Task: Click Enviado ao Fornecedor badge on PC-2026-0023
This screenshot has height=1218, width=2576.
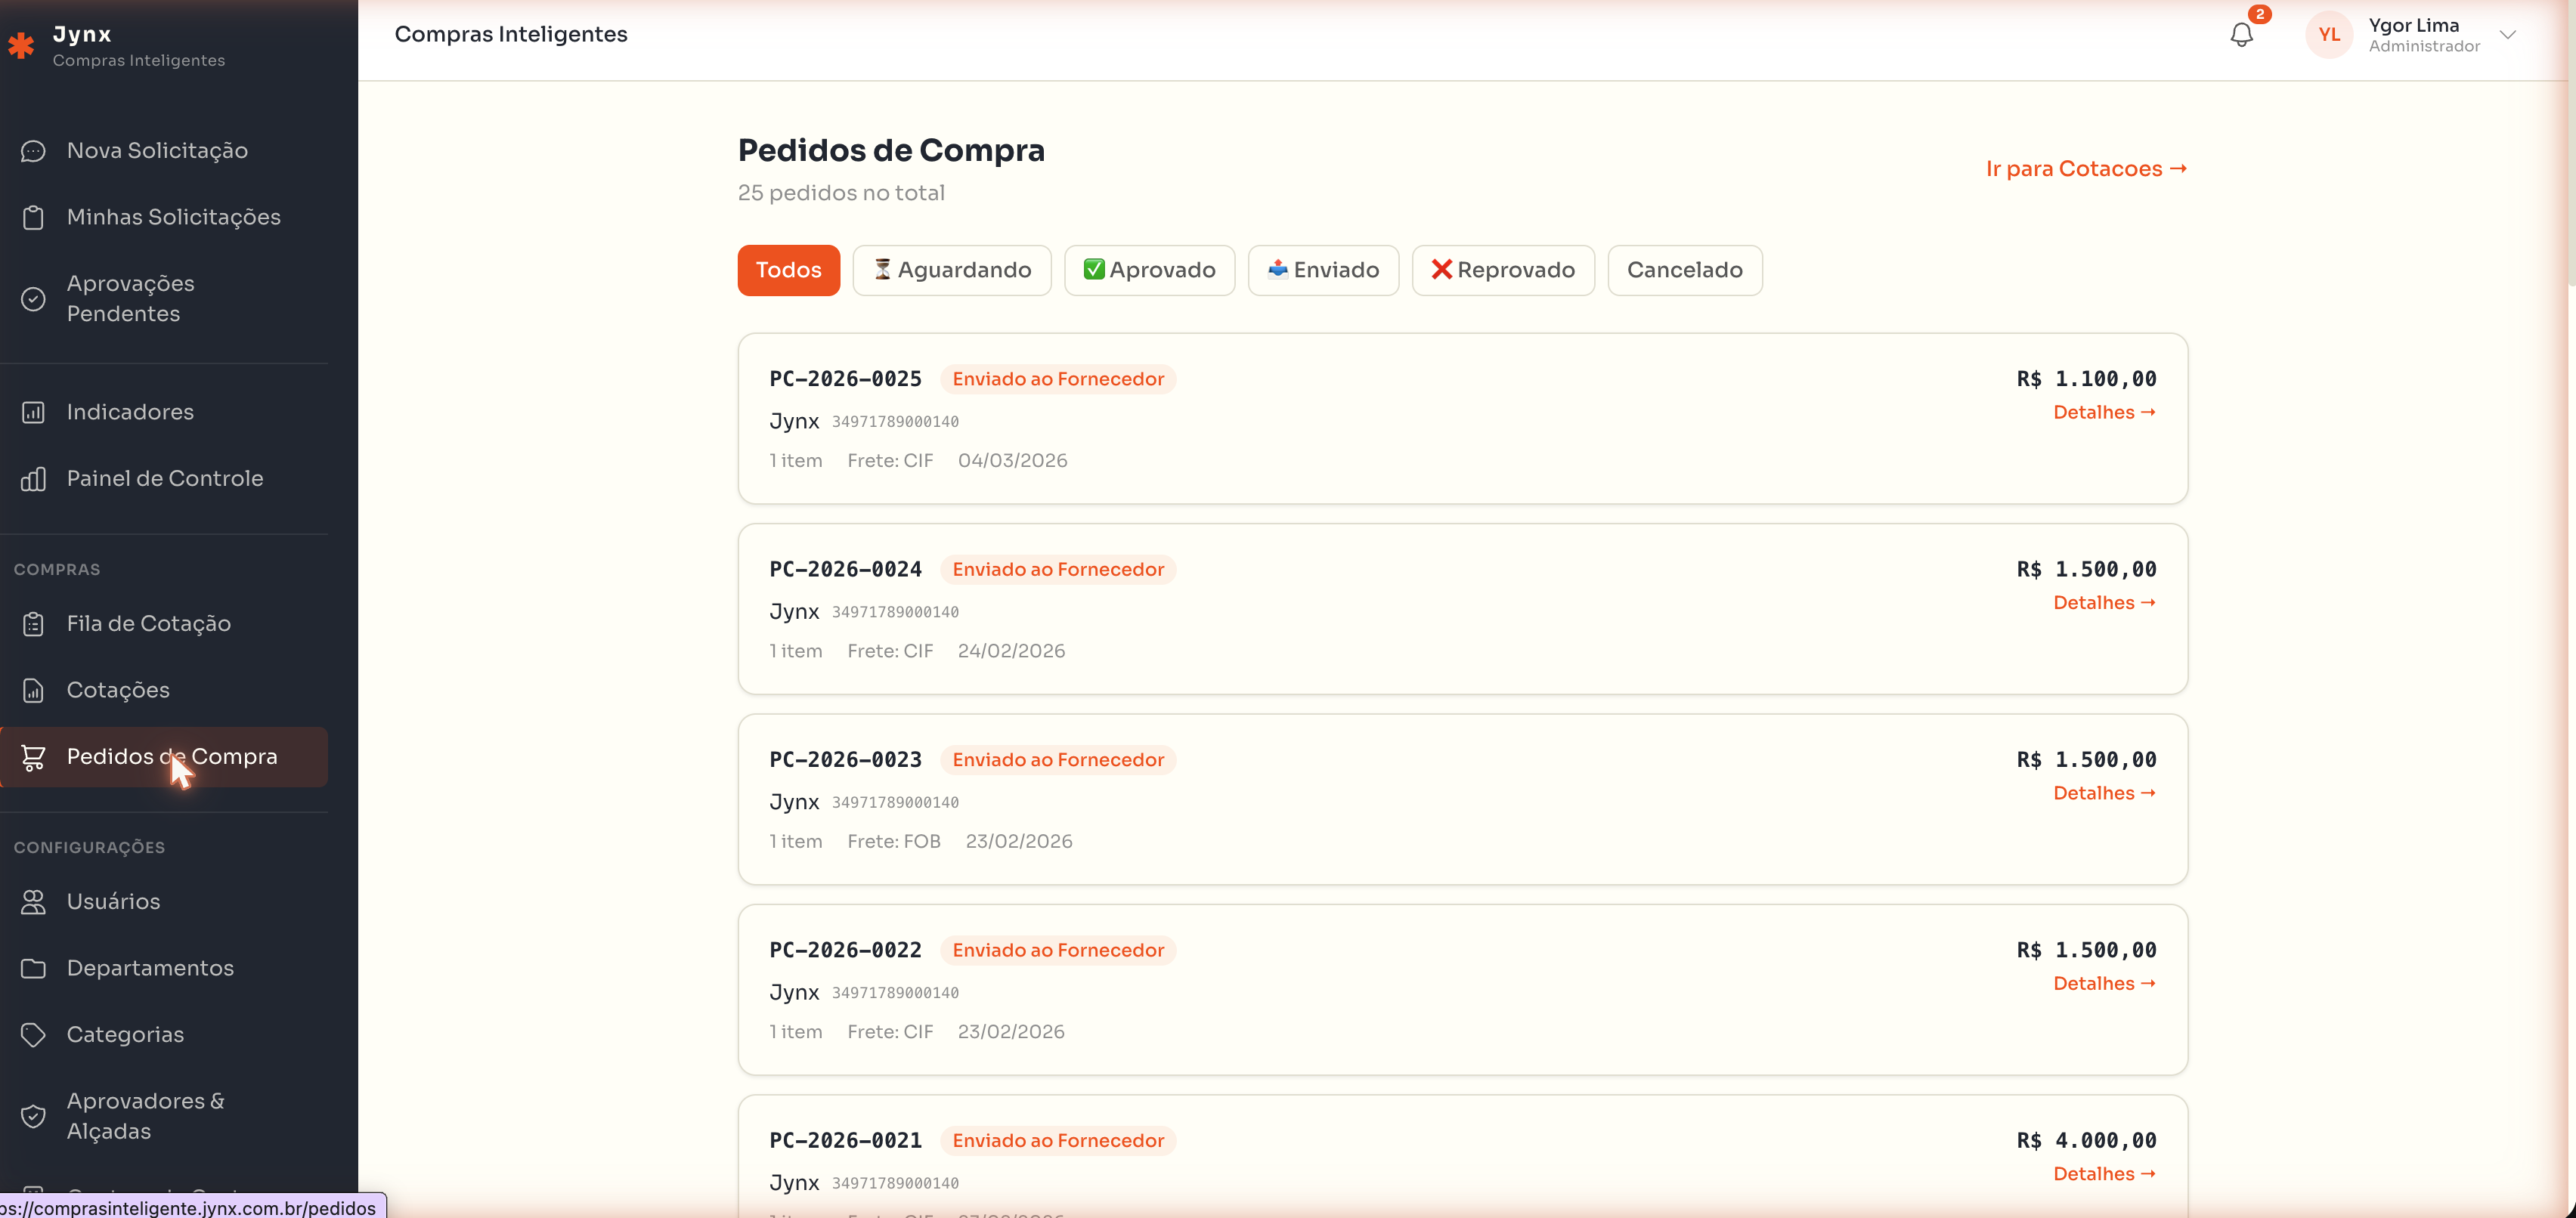Action: [x=1058, y=760]
